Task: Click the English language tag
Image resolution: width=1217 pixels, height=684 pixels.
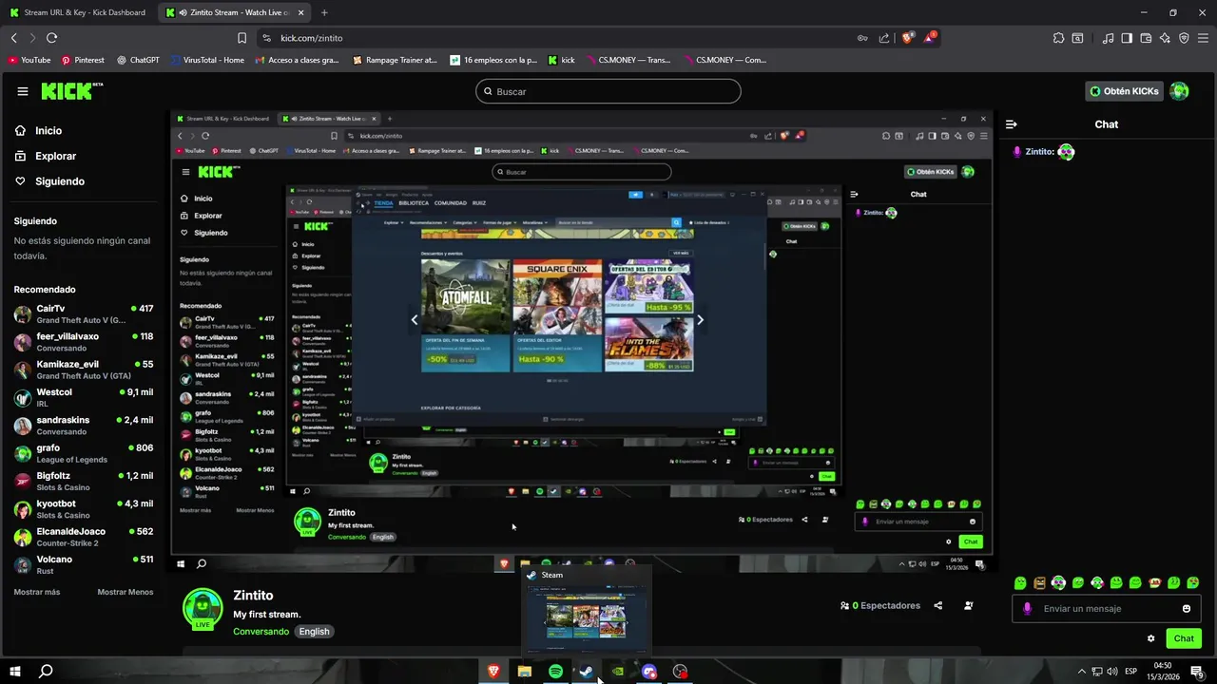Action: [x=314, y=632]
